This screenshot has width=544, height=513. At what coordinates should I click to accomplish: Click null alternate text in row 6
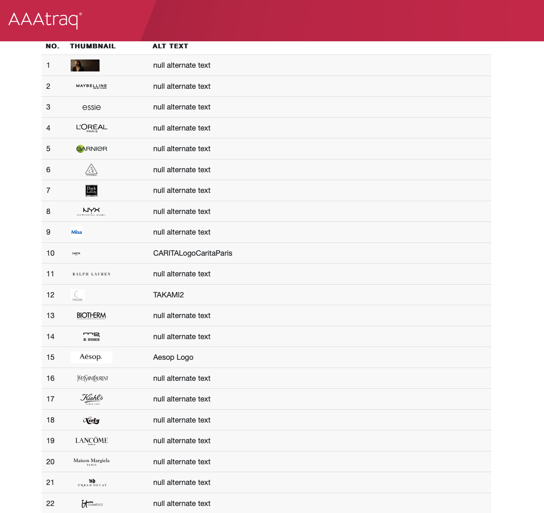(x=182, y=170)
